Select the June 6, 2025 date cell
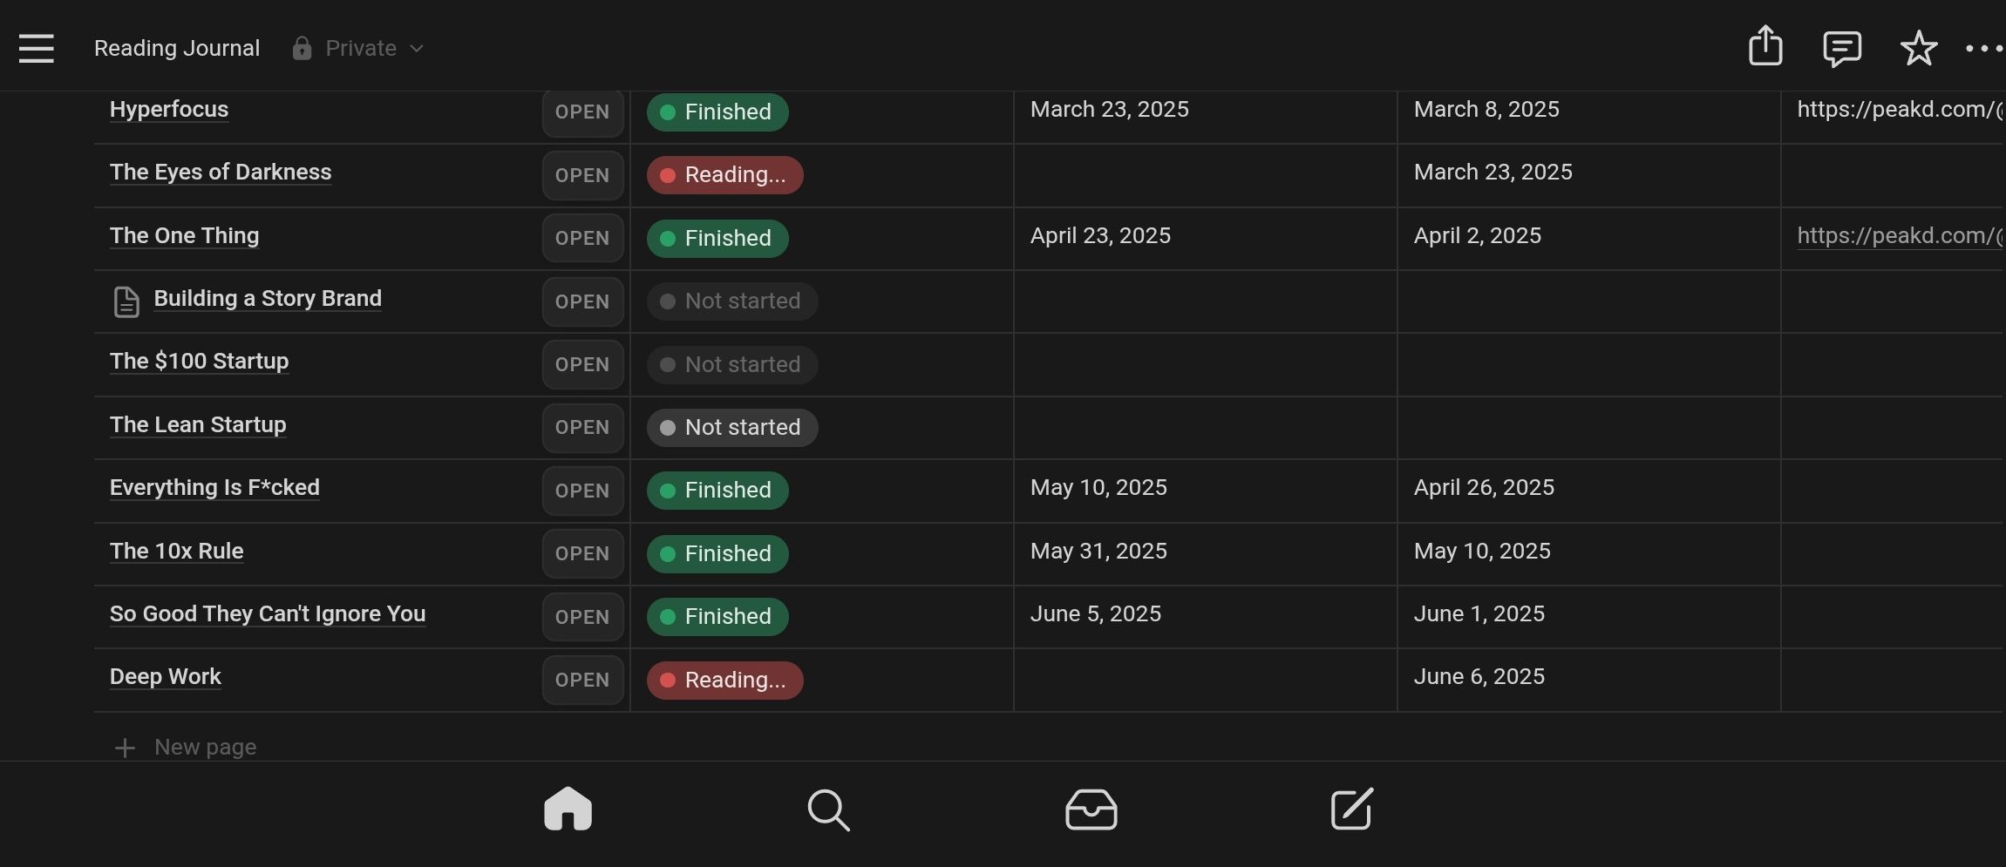The height and width of the screenshot is (867, 2006). click(1479, 676)
